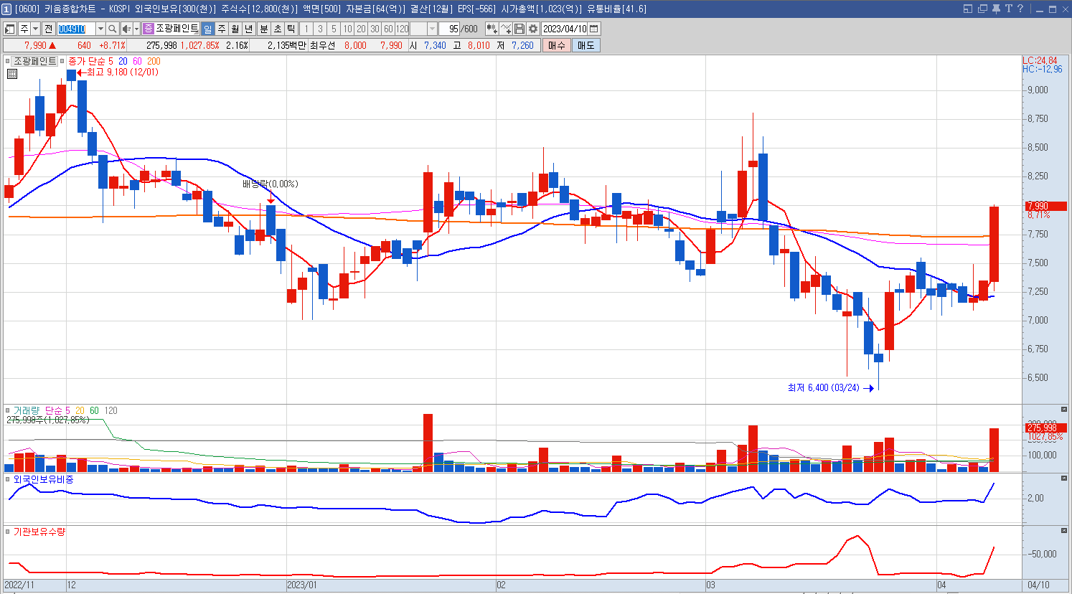Click the 배당락(0.00%) ex-dividend marker

point(270,184)
